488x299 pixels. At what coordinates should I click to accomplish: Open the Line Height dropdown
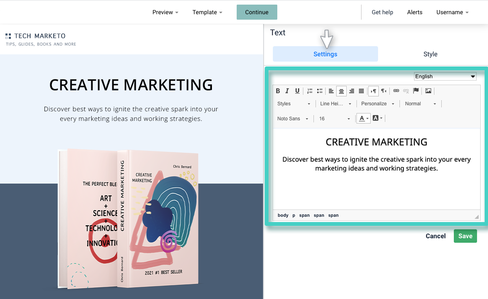(x=336, y=104)
